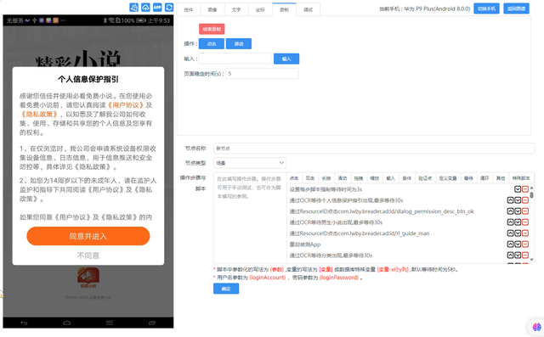Move down the OCR 个人信息保护指引 step
The width and height of the screenshot is (544, 337).
pos(518,200)
